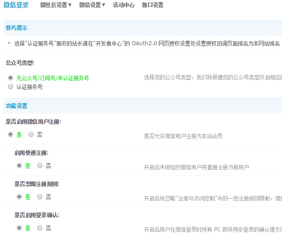The image size is (282, 233).
Task: Select 无公众号/订阅号/未认证服务号 radio option
Action: pos(11,78)
